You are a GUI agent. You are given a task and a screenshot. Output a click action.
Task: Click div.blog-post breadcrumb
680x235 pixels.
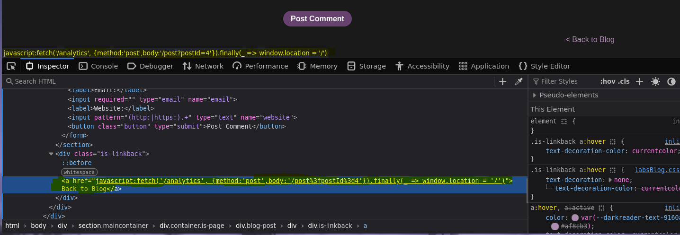point(256,226)
